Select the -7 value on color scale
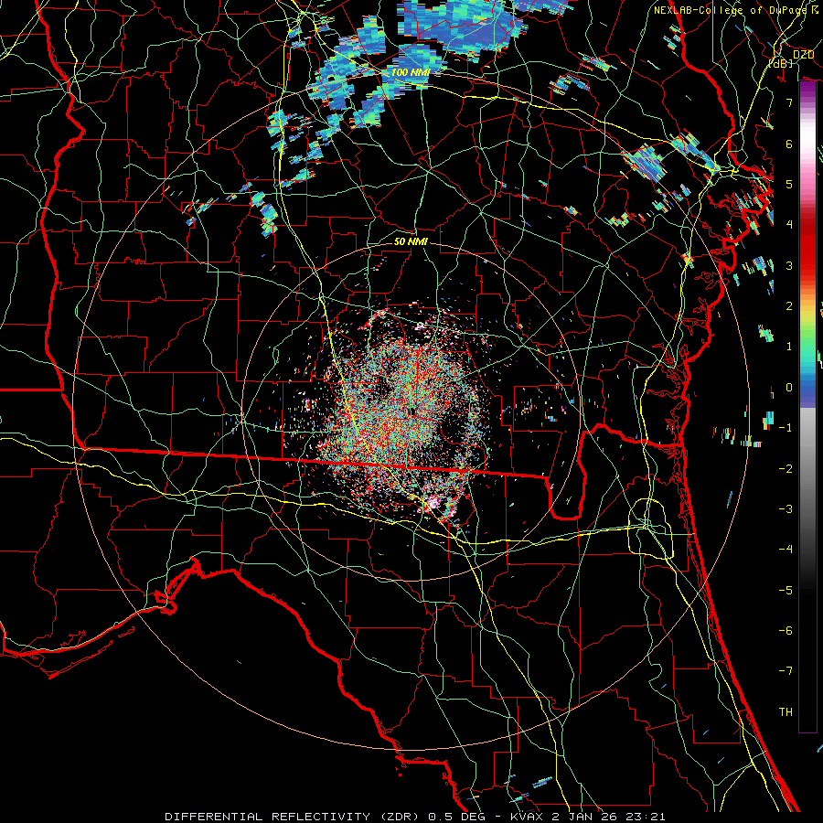This screenshot has height=823, width=823. tap(786, 671)
